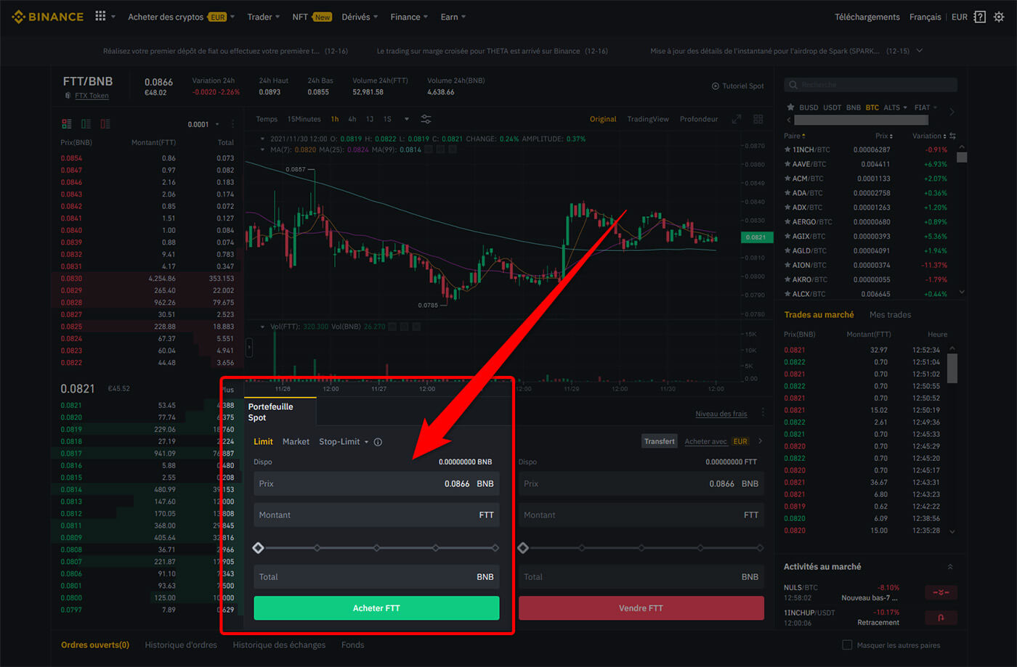Open the settings gear icon
Image resolution: width=1017 pixels, height=667 pixels.
[999, 17]
